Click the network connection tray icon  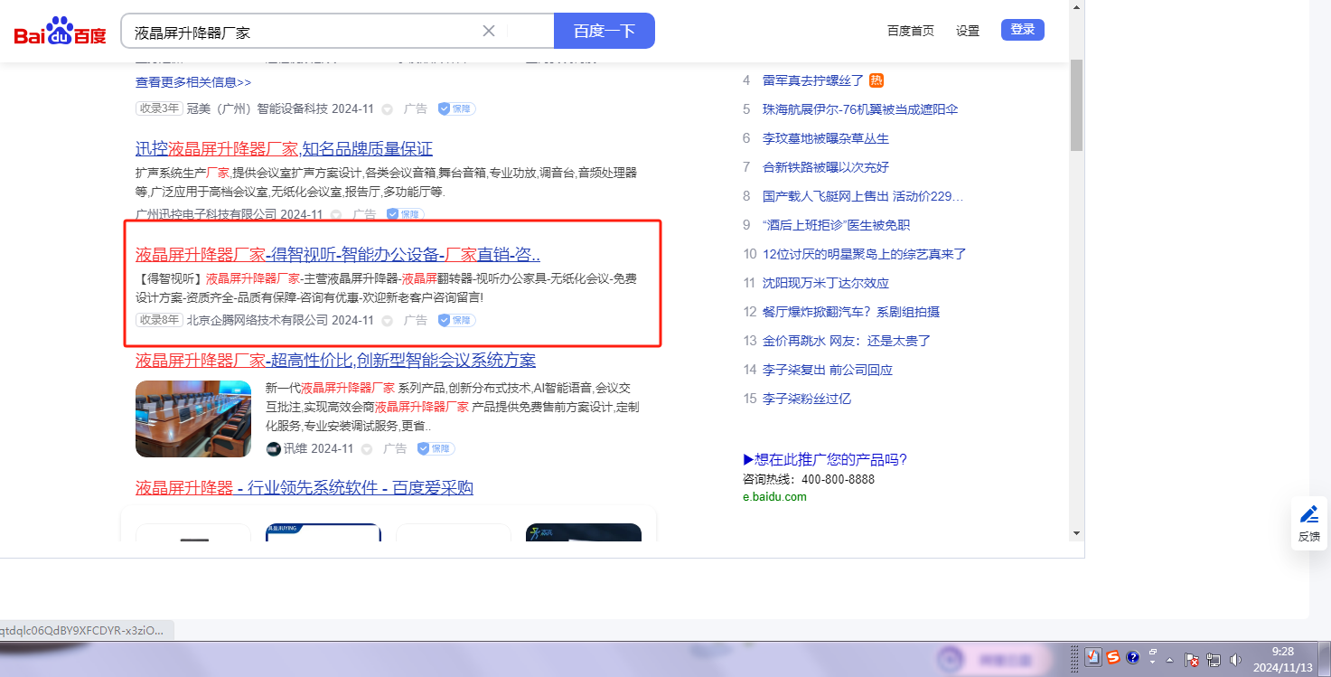pyautogui.click(x=1214, y=660)
